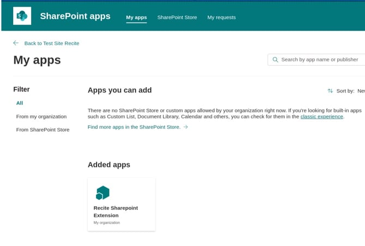
Task: Follow Find more apps in SharePoint Store link
Action: point(133,127)
